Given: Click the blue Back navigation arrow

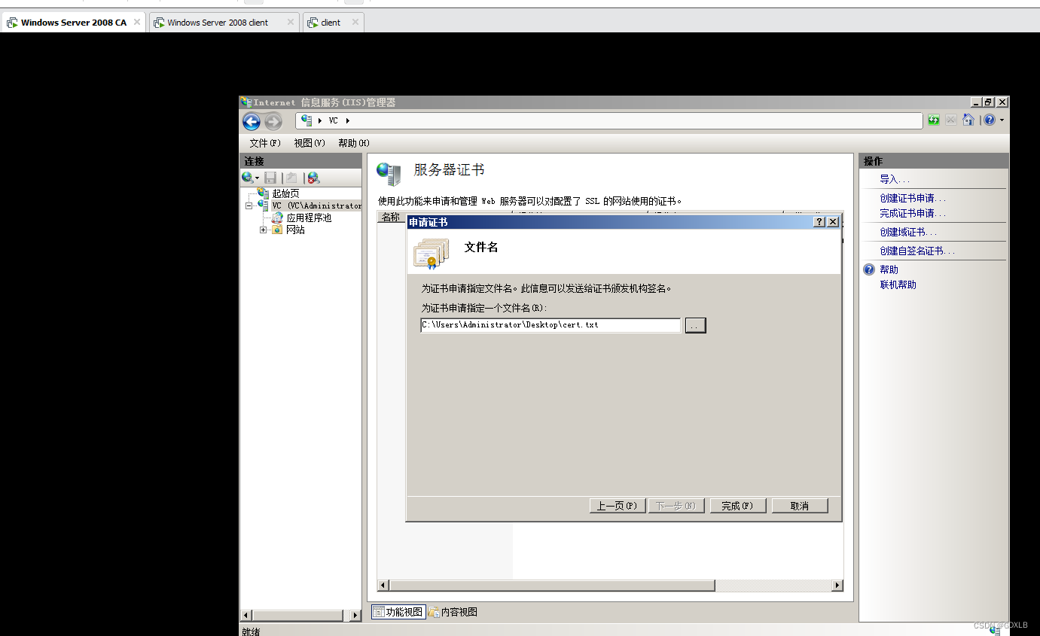Looking at the screenshot, I should tap(252, 122).
